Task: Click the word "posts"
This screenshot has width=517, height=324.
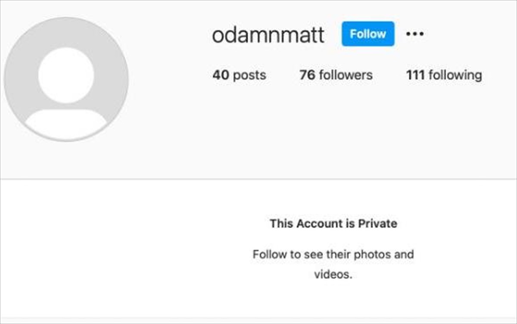Action: (x=249, y=75)
